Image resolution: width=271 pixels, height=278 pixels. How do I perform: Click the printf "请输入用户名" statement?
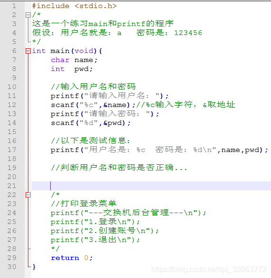click(x=109, y=96)
